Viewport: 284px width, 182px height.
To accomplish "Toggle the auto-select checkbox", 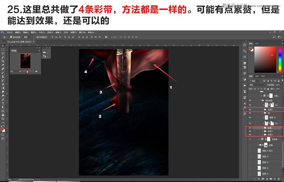I will (11, 37).
